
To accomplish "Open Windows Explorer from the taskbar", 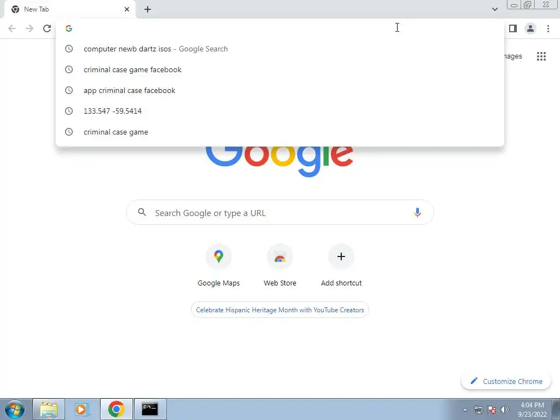I will coord(49,409).
